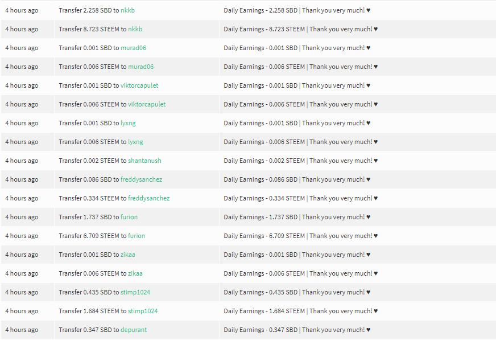Click 'Transfer 6.709 STEEM to' text

93,236
